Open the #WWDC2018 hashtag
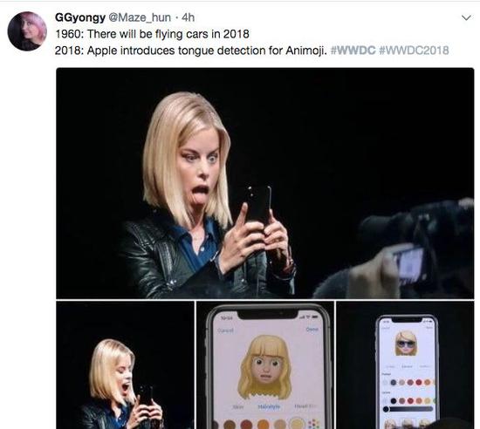The width and height of the screenshot is (480, 429). click(414, 51)
